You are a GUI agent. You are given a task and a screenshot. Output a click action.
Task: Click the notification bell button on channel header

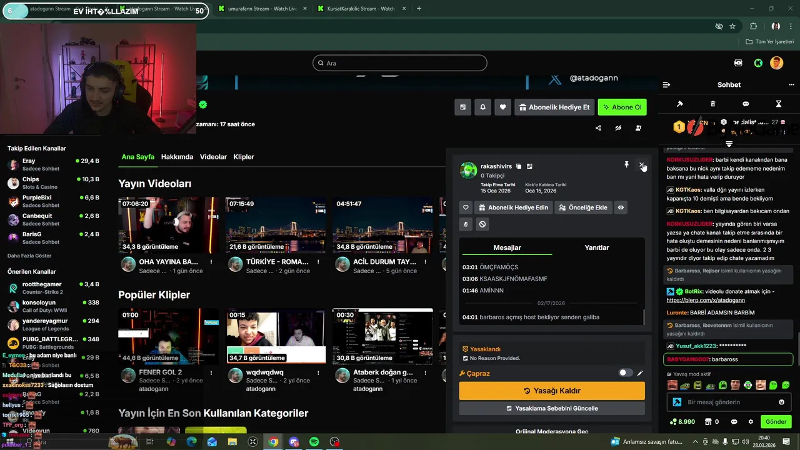[x=482, y=107]
